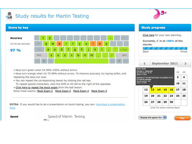The width and height of the screenshot is (192, 144).
Task: Click the right Shift key on keyboard
Action: tap(122, 55)
